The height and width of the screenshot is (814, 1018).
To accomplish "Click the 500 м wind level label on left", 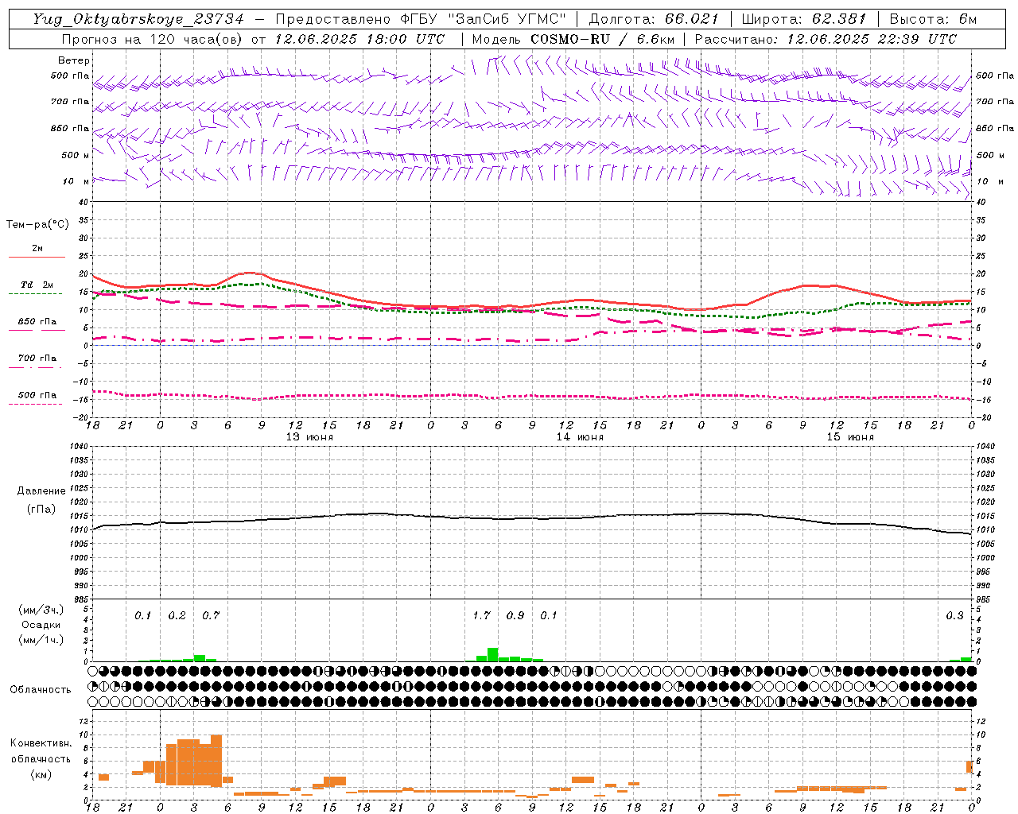I will coord(76,155).
